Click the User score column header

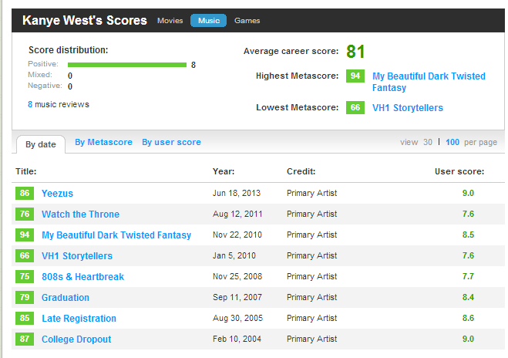click(459, 171)
